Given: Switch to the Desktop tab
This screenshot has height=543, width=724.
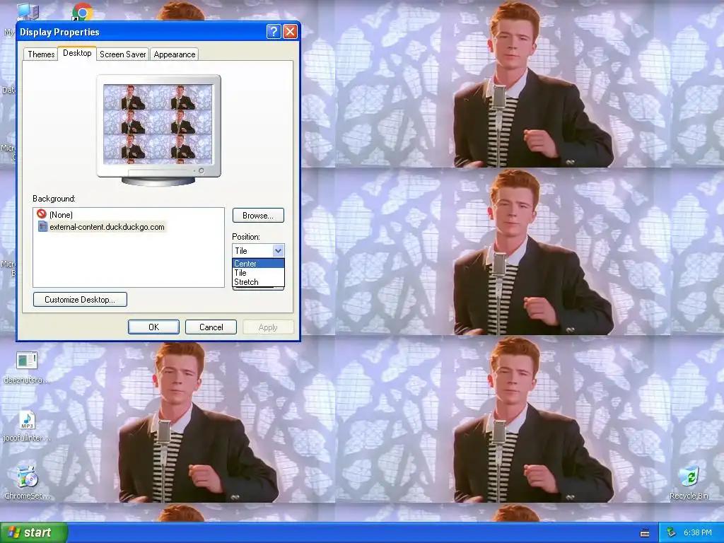Looking at the screenshot, I should pyautogui.click(x=77, y=53).
